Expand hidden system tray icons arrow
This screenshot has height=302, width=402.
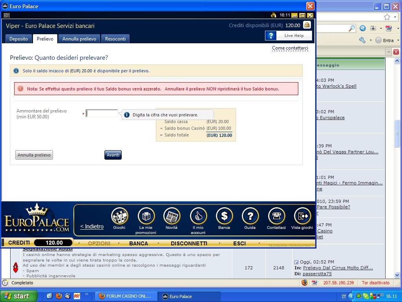pyautogui.click(x=351, y=296)
